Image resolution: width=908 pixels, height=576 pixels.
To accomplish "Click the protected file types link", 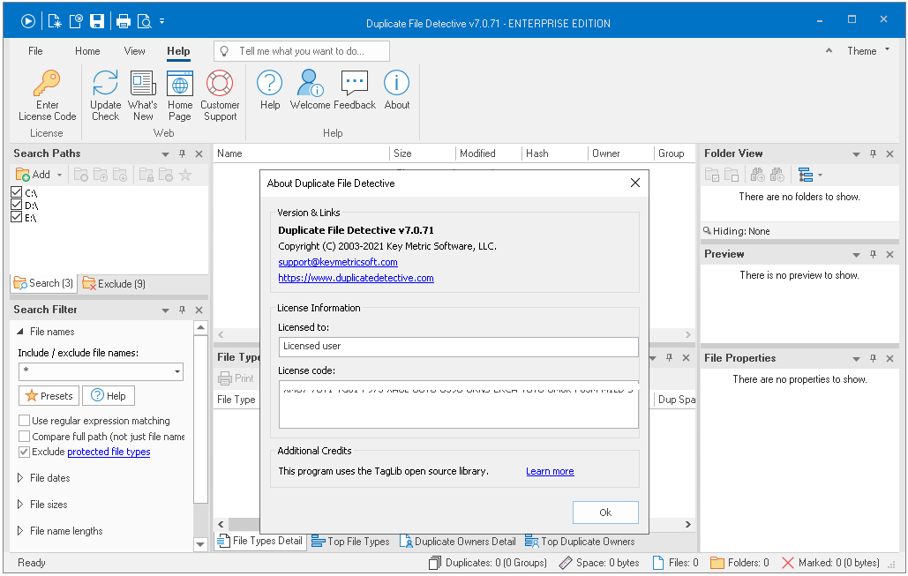I will (x=109, y=453).
